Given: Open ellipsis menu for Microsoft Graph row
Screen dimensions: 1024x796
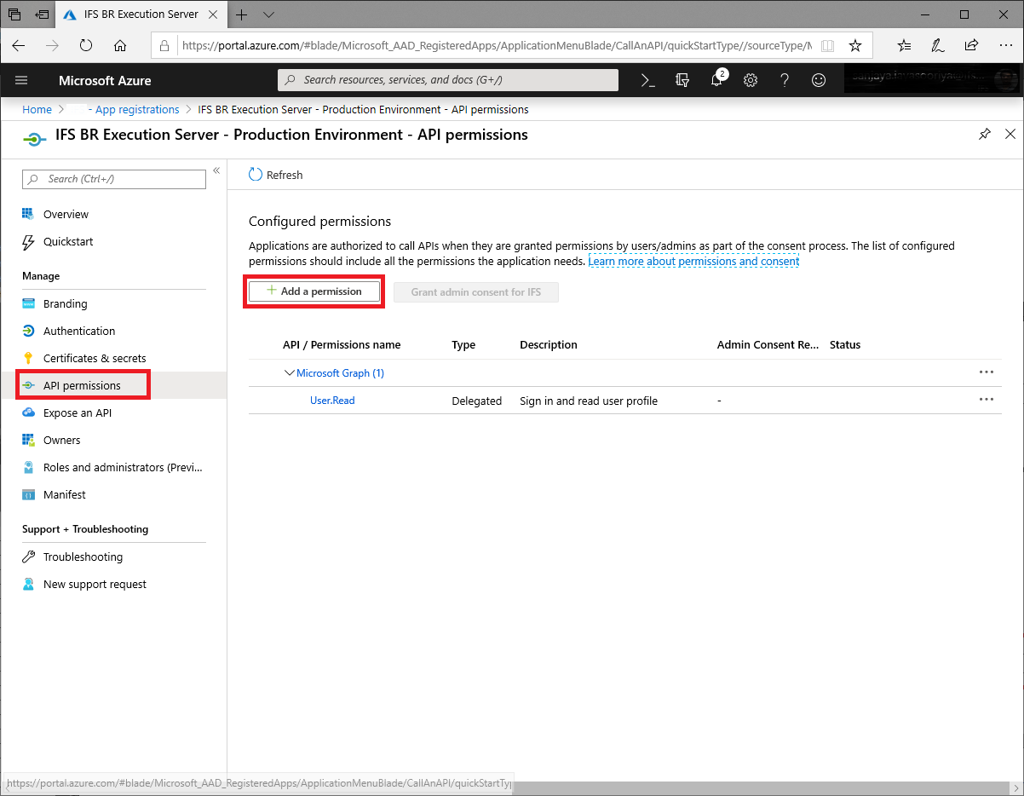Looking at the screenshot, I should [987, 372].
